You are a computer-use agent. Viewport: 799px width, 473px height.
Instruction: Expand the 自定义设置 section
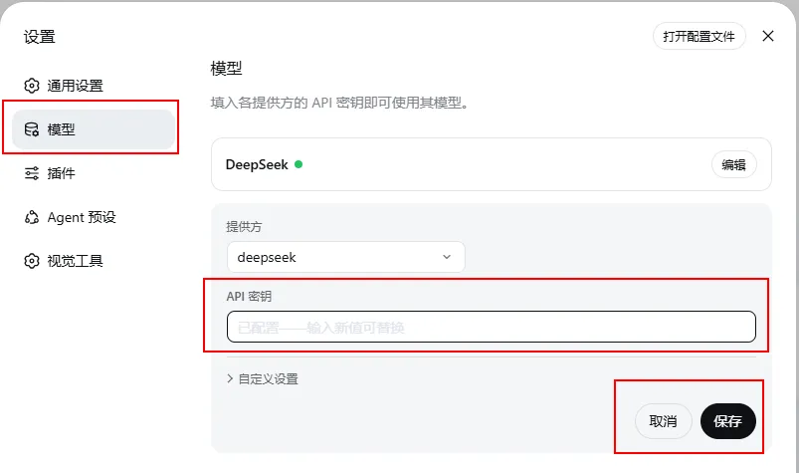coord(263,378)
